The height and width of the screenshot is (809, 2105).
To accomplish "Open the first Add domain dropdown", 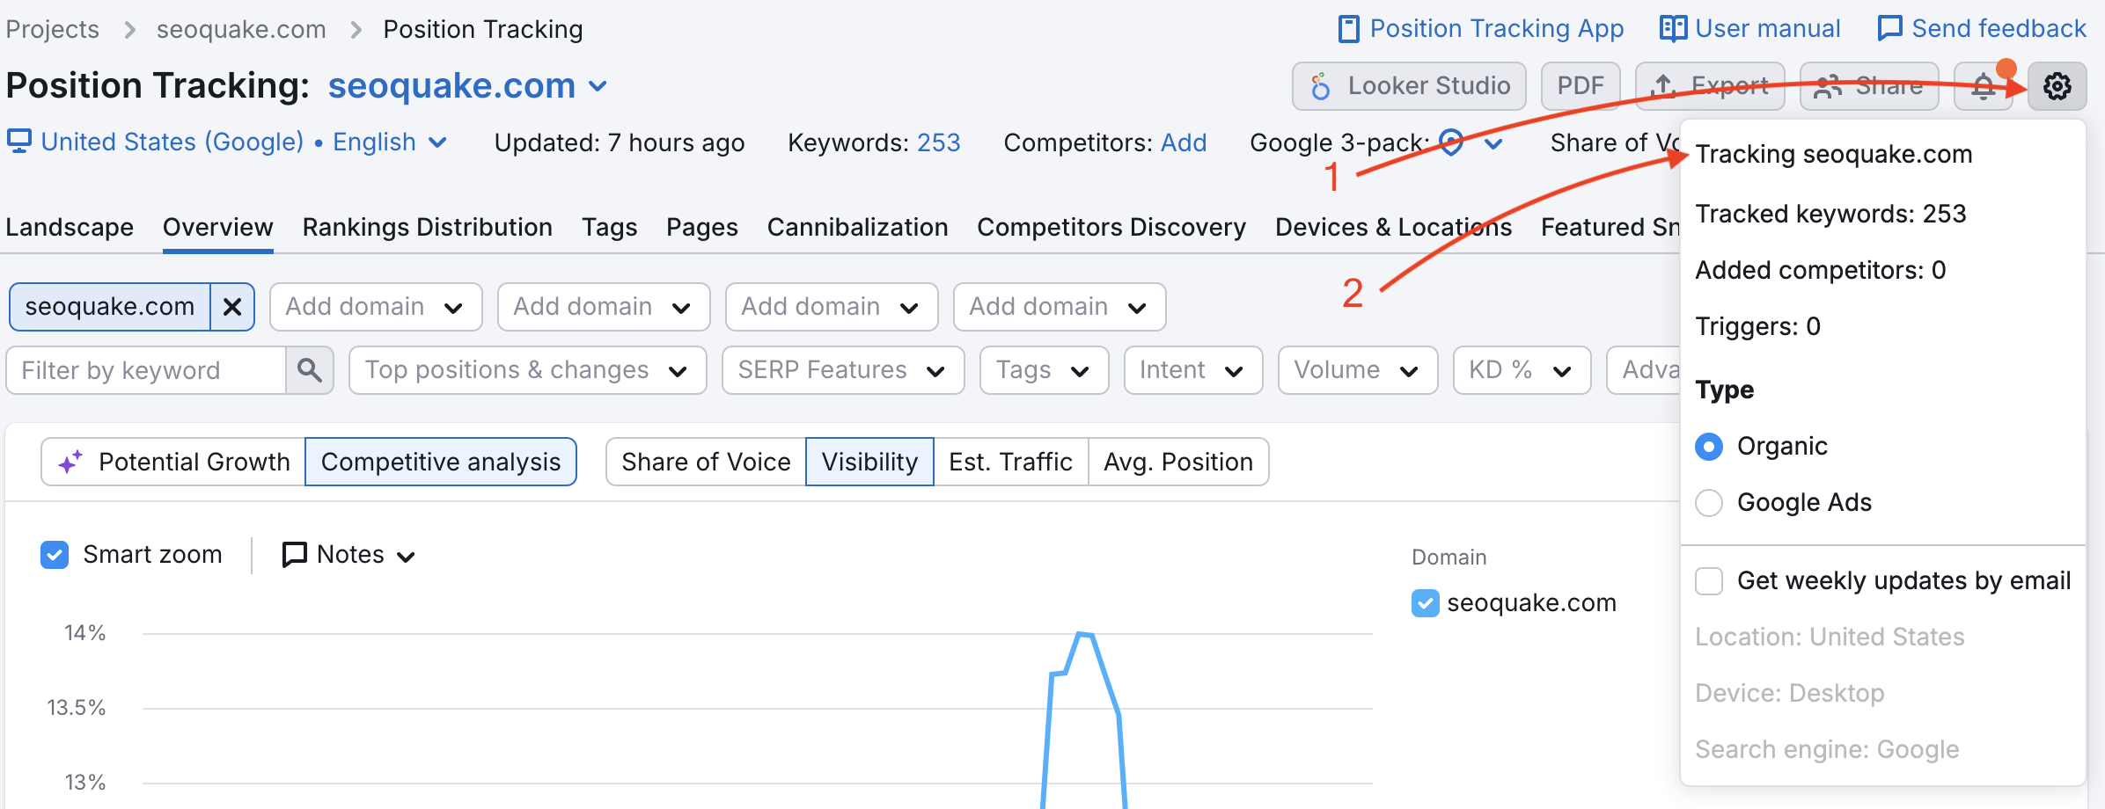I will pos(376,307).
